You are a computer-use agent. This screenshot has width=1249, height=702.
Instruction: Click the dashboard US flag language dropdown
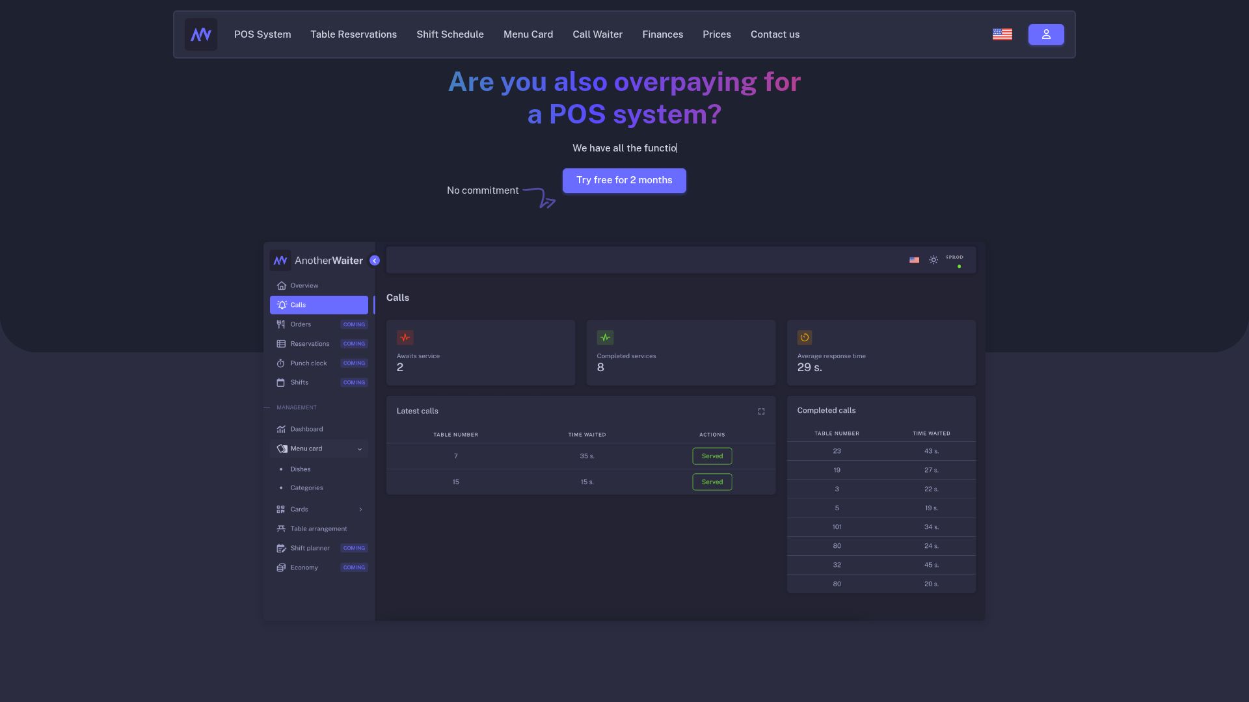click(914, 260)
